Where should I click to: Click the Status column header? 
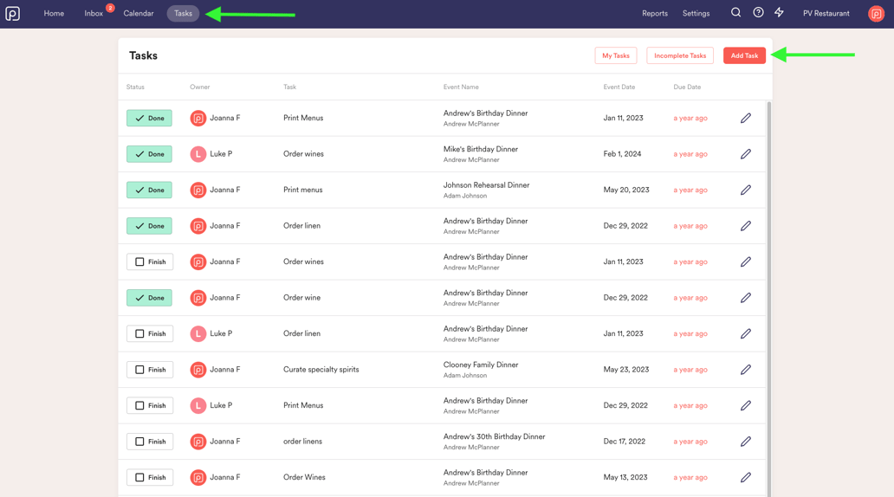135,87
